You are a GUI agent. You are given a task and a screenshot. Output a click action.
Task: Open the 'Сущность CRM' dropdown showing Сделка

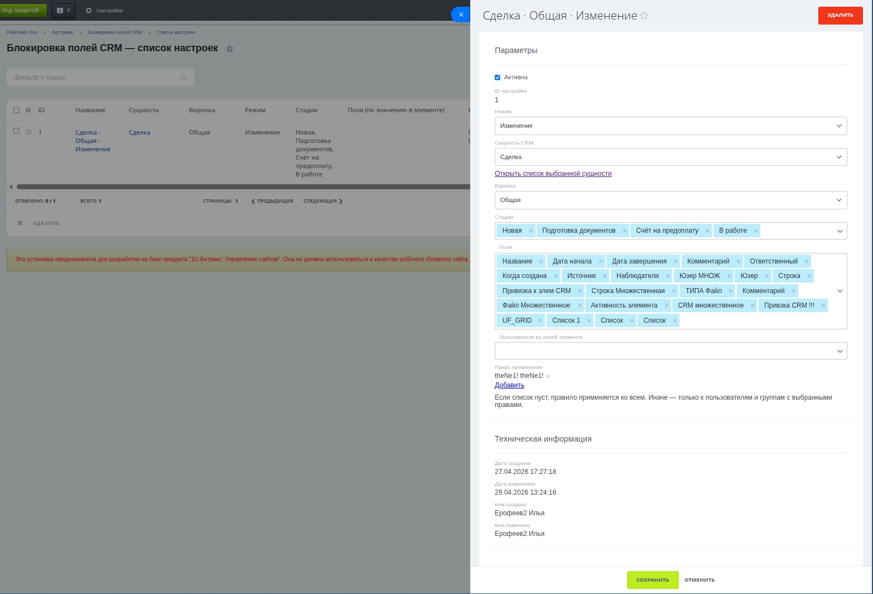[671, 157]
